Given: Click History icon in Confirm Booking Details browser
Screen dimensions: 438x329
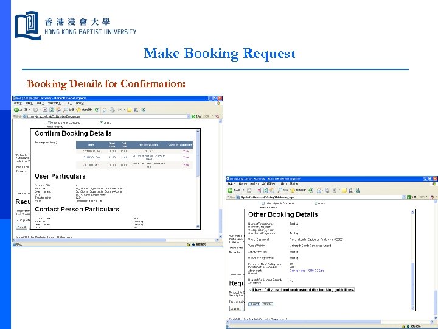Looking at the screenshot, I should pos(97,110).
